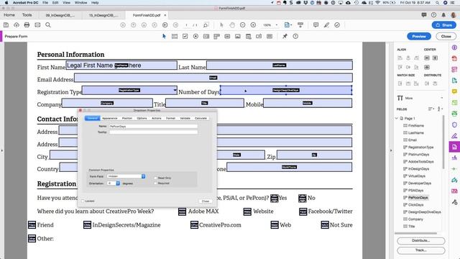Screen dimensions: 460x259
Task: Click the Distribute button
Action: [x=420, y=240]
